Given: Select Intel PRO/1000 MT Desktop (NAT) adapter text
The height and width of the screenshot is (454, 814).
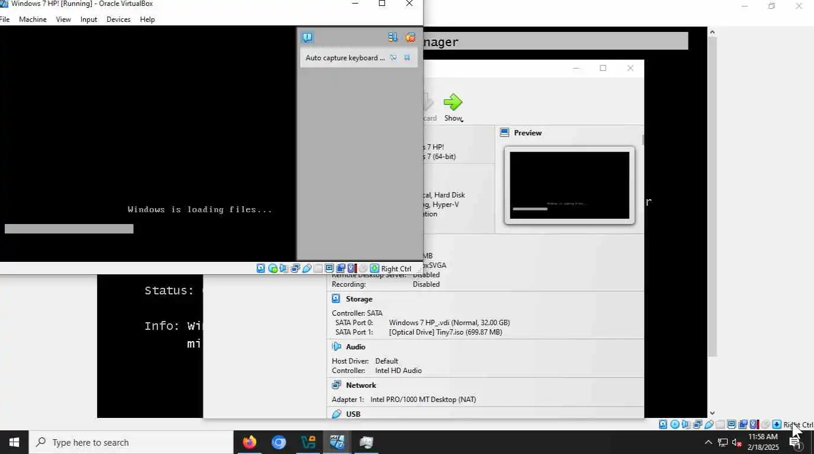Looking at the screenshot, I should click(x=423, y=400).
